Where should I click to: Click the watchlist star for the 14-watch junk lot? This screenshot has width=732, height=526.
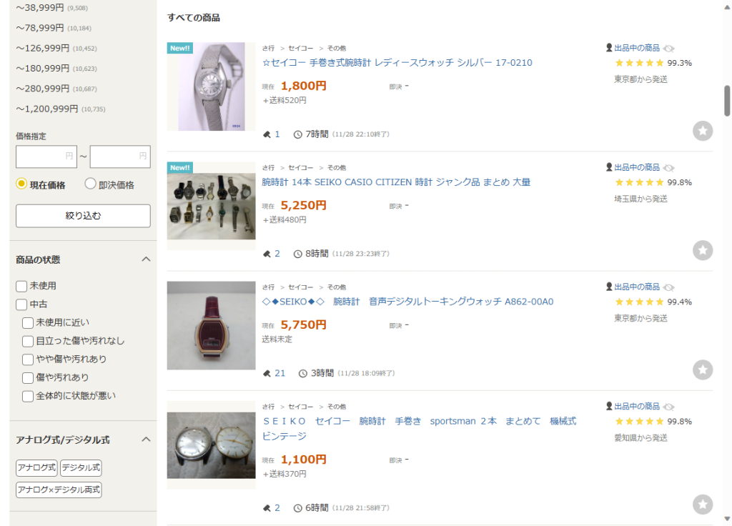click(x=702, y=250)
